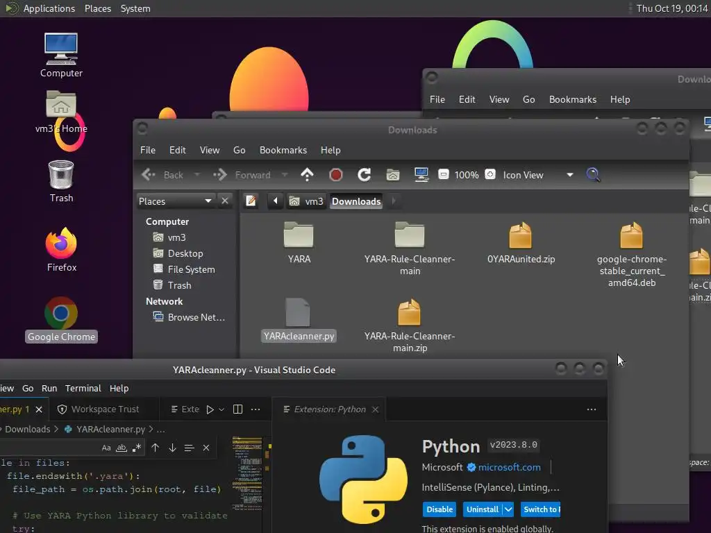The height and width of the screenshot is (533, 711).
Task: Click Downloads path bar button
Action: point(356,201)
